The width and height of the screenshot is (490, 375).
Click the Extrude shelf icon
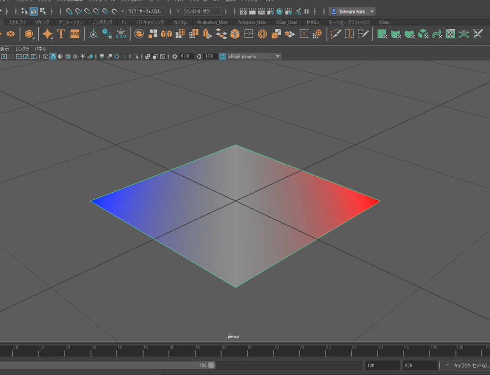tap(207, 34)
